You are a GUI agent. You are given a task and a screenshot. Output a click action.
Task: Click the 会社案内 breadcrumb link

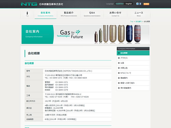[x=139, y=22]
